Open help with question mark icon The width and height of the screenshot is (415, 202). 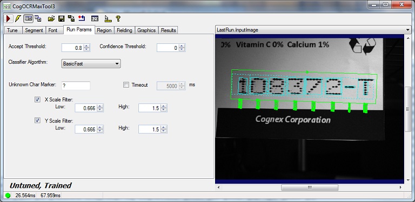pyautogui.click(x=118, y=18)
